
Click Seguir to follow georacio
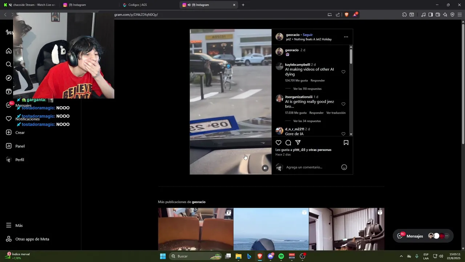click(x=308, y=35)
